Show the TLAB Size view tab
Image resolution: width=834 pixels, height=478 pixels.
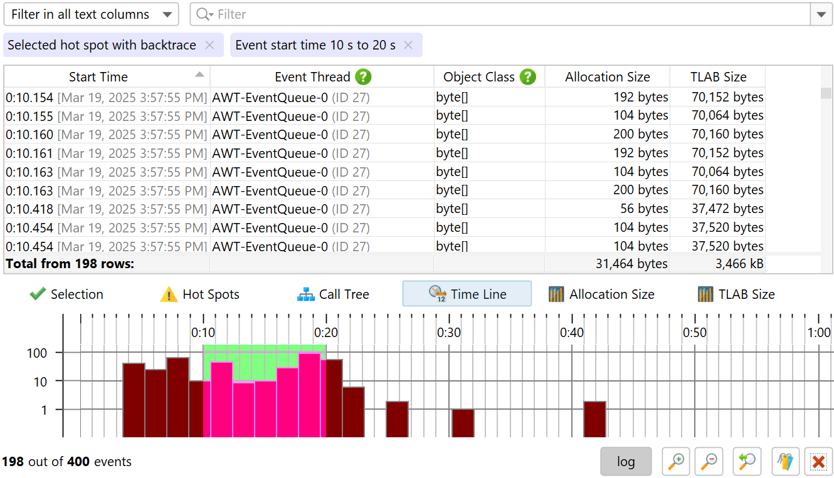[x=736, y=294]
